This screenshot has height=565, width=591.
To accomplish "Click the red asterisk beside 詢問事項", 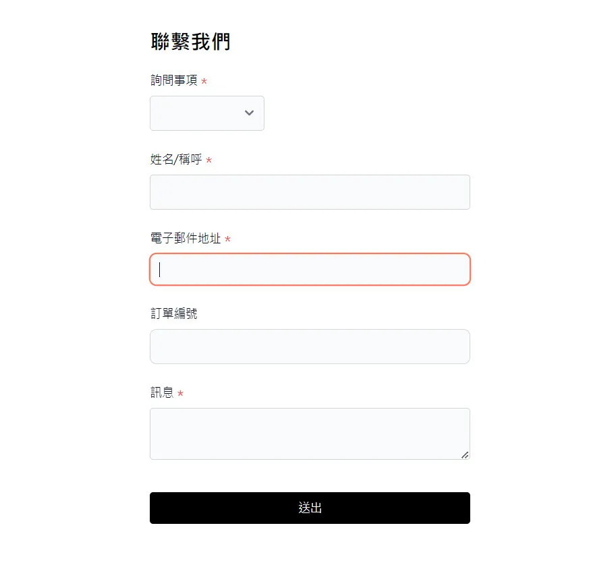I will pos(204,82).
